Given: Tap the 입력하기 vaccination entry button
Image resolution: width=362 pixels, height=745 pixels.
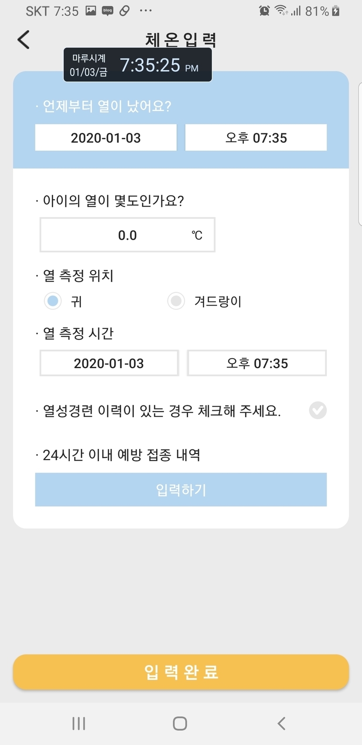Looking at the screenshot, I should pos(181,490).
